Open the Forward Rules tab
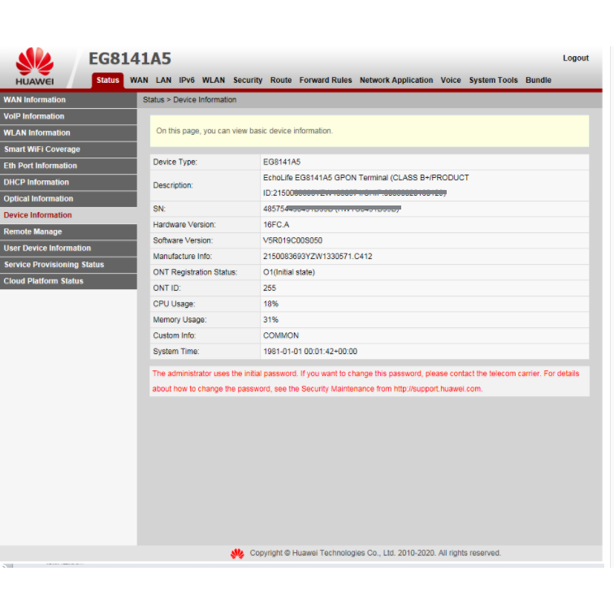The image size is (614, 614). tap(326, 80)
